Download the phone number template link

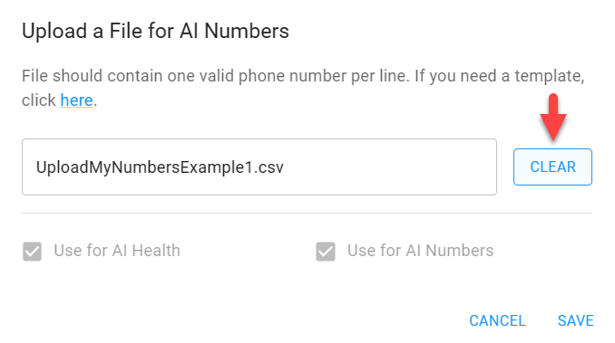76,100
